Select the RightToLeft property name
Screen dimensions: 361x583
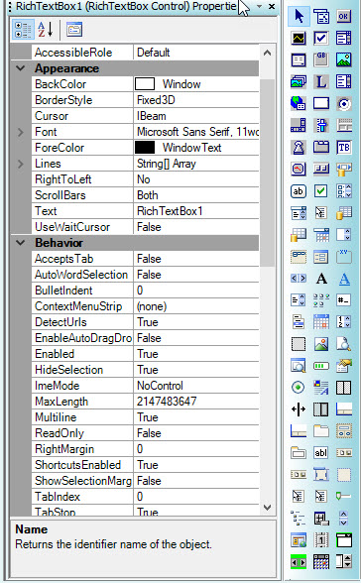63,179
